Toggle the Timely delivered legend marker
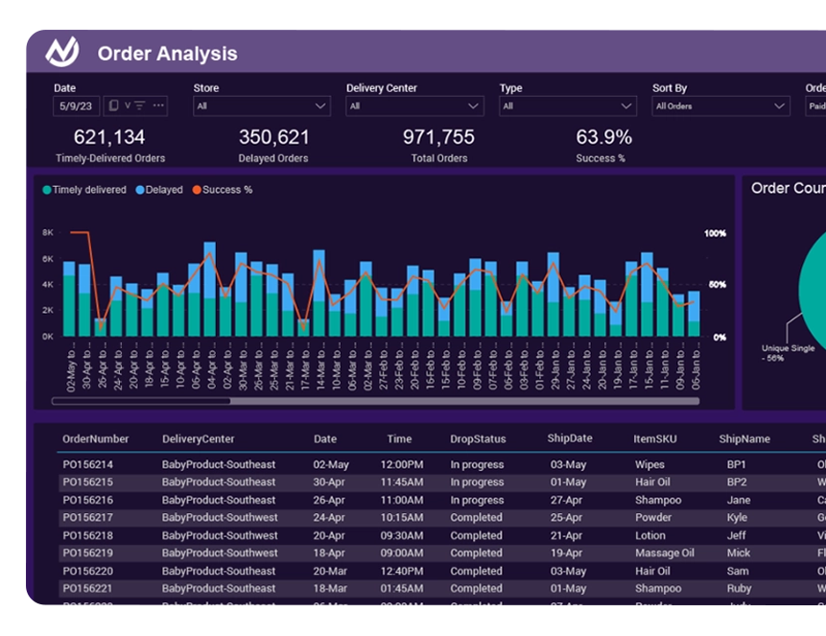 pyautogui.click(x=47, y=190)
